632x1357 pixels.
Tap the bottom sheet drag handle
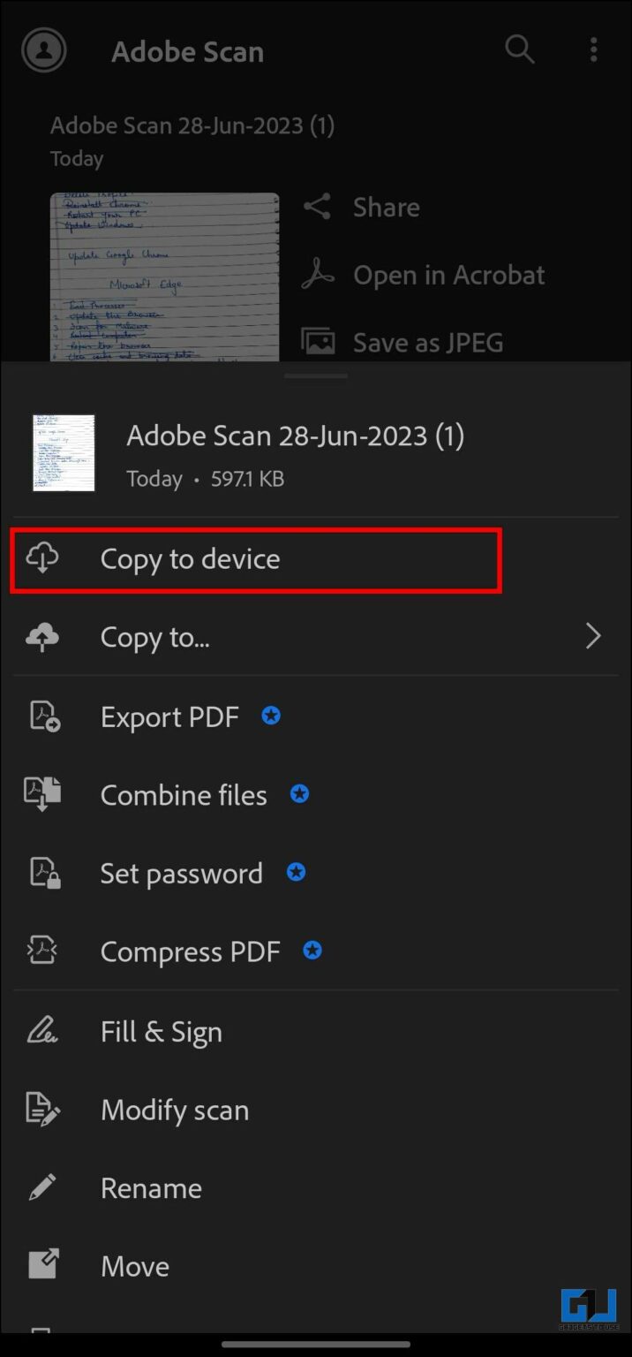316,376
